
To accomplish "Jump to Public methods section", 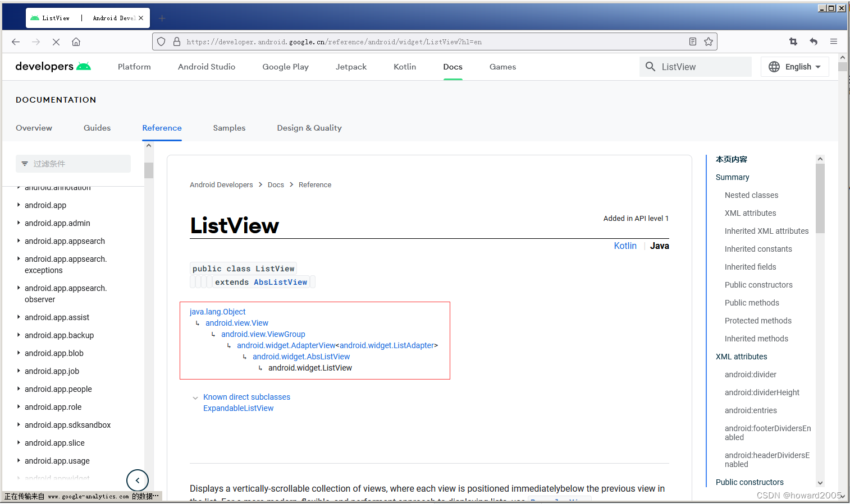I will [752, 303].
